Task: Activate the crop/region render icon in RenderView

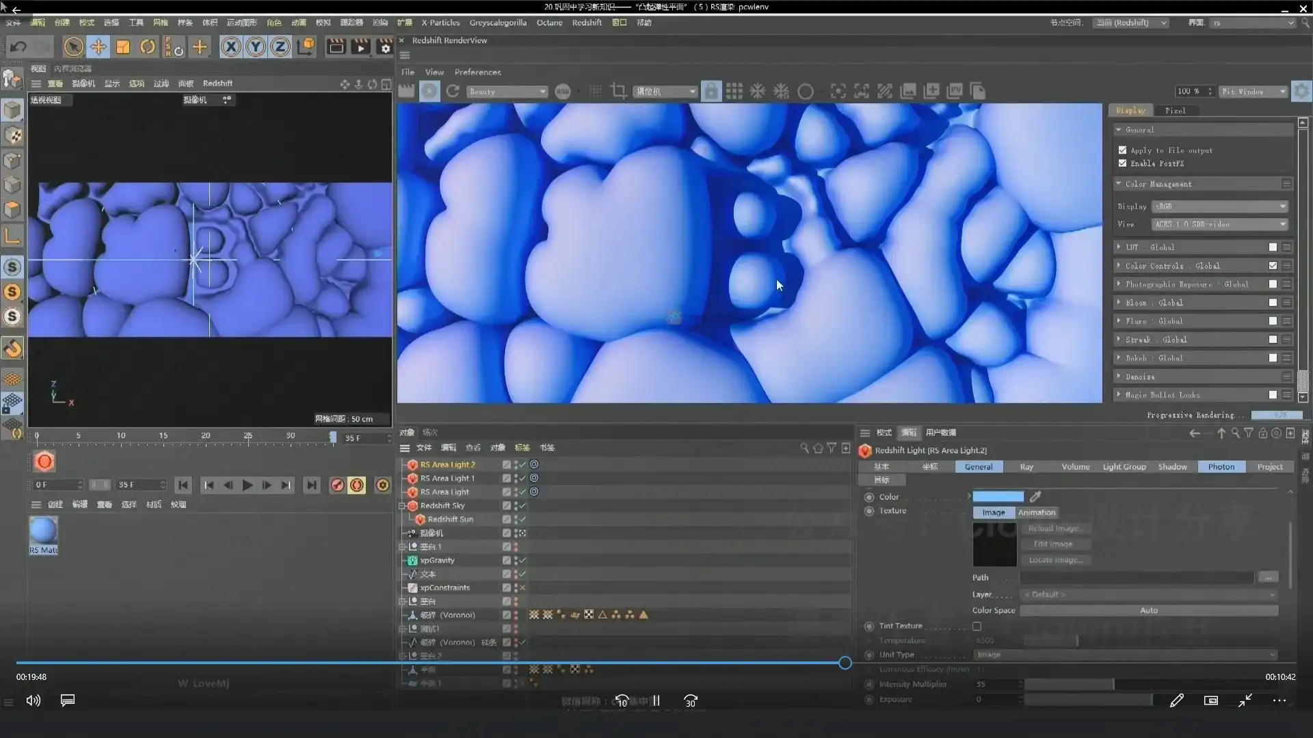Action: pos(619,90)
